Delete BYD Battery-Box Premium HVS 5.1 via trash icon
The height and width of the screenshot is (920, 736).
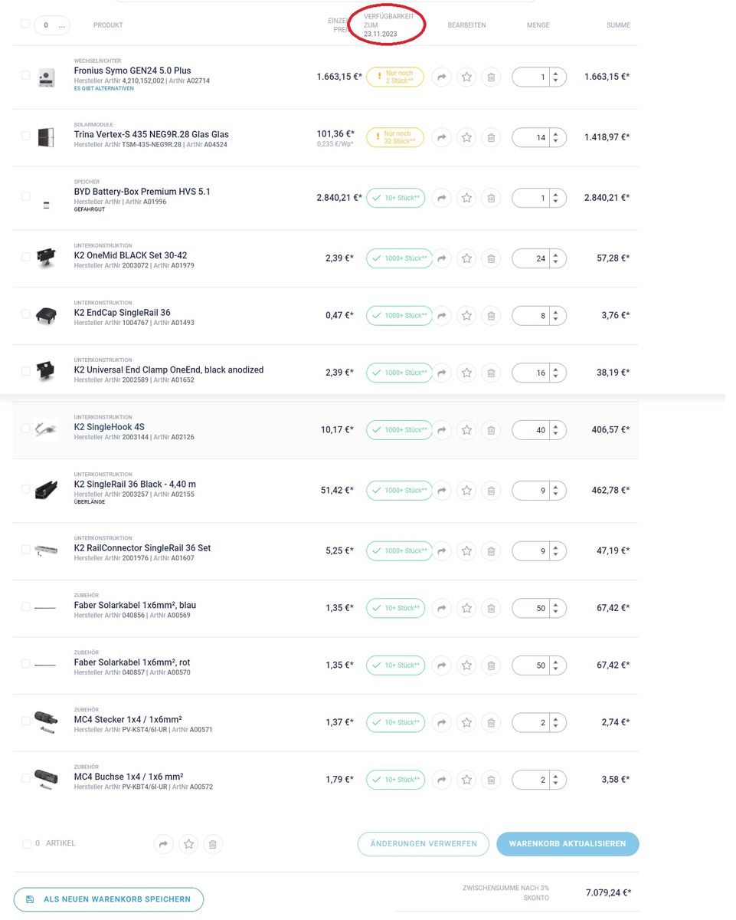(492, 198)
